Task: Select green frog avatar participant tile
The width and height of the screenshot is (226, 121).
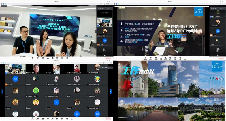Action: pos(36,91)
